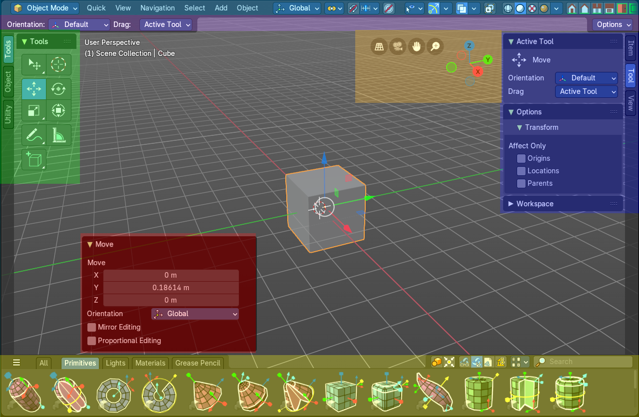Toggle the camera view gizmo button
639x417 pixels.
click(x=398, y=46)
